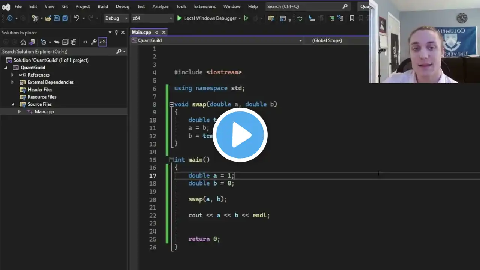Click the Save All toolbar icon

coord(65,18)
